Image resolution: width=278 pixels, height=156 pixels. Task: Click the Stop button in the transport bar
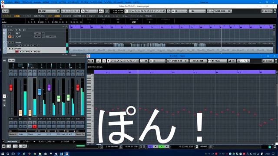tap(156, 146)
